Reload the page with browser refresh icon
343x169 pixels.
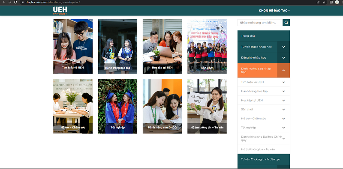click(x=15, y=2)
